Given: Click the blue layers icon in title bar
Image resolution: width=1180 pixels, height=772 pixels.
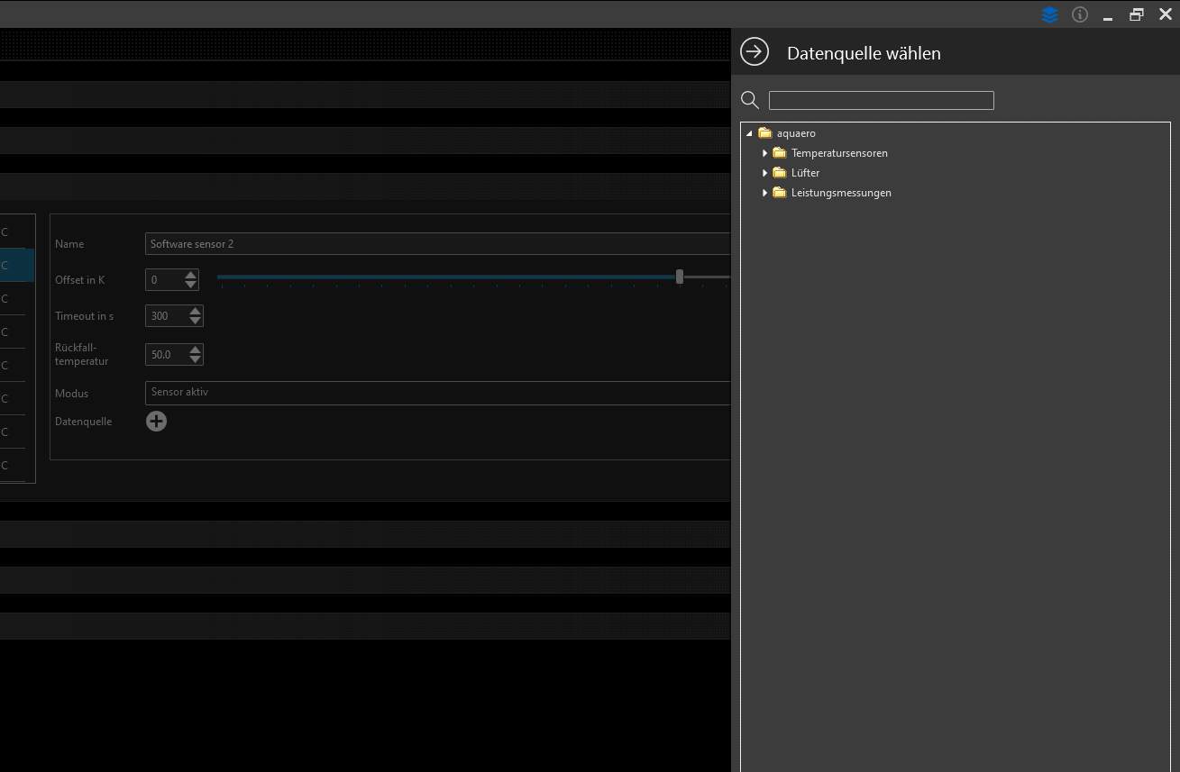Looking at the screenshot, I should pyautogui.click(x=1049, y=14).
